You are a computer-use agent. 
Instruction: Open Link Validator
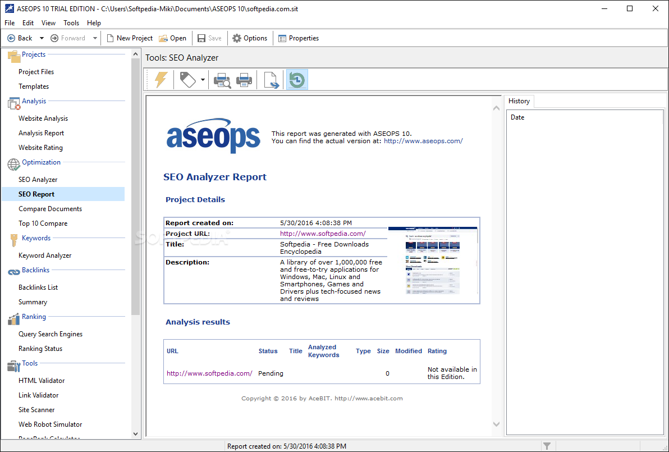pos(39,395)
